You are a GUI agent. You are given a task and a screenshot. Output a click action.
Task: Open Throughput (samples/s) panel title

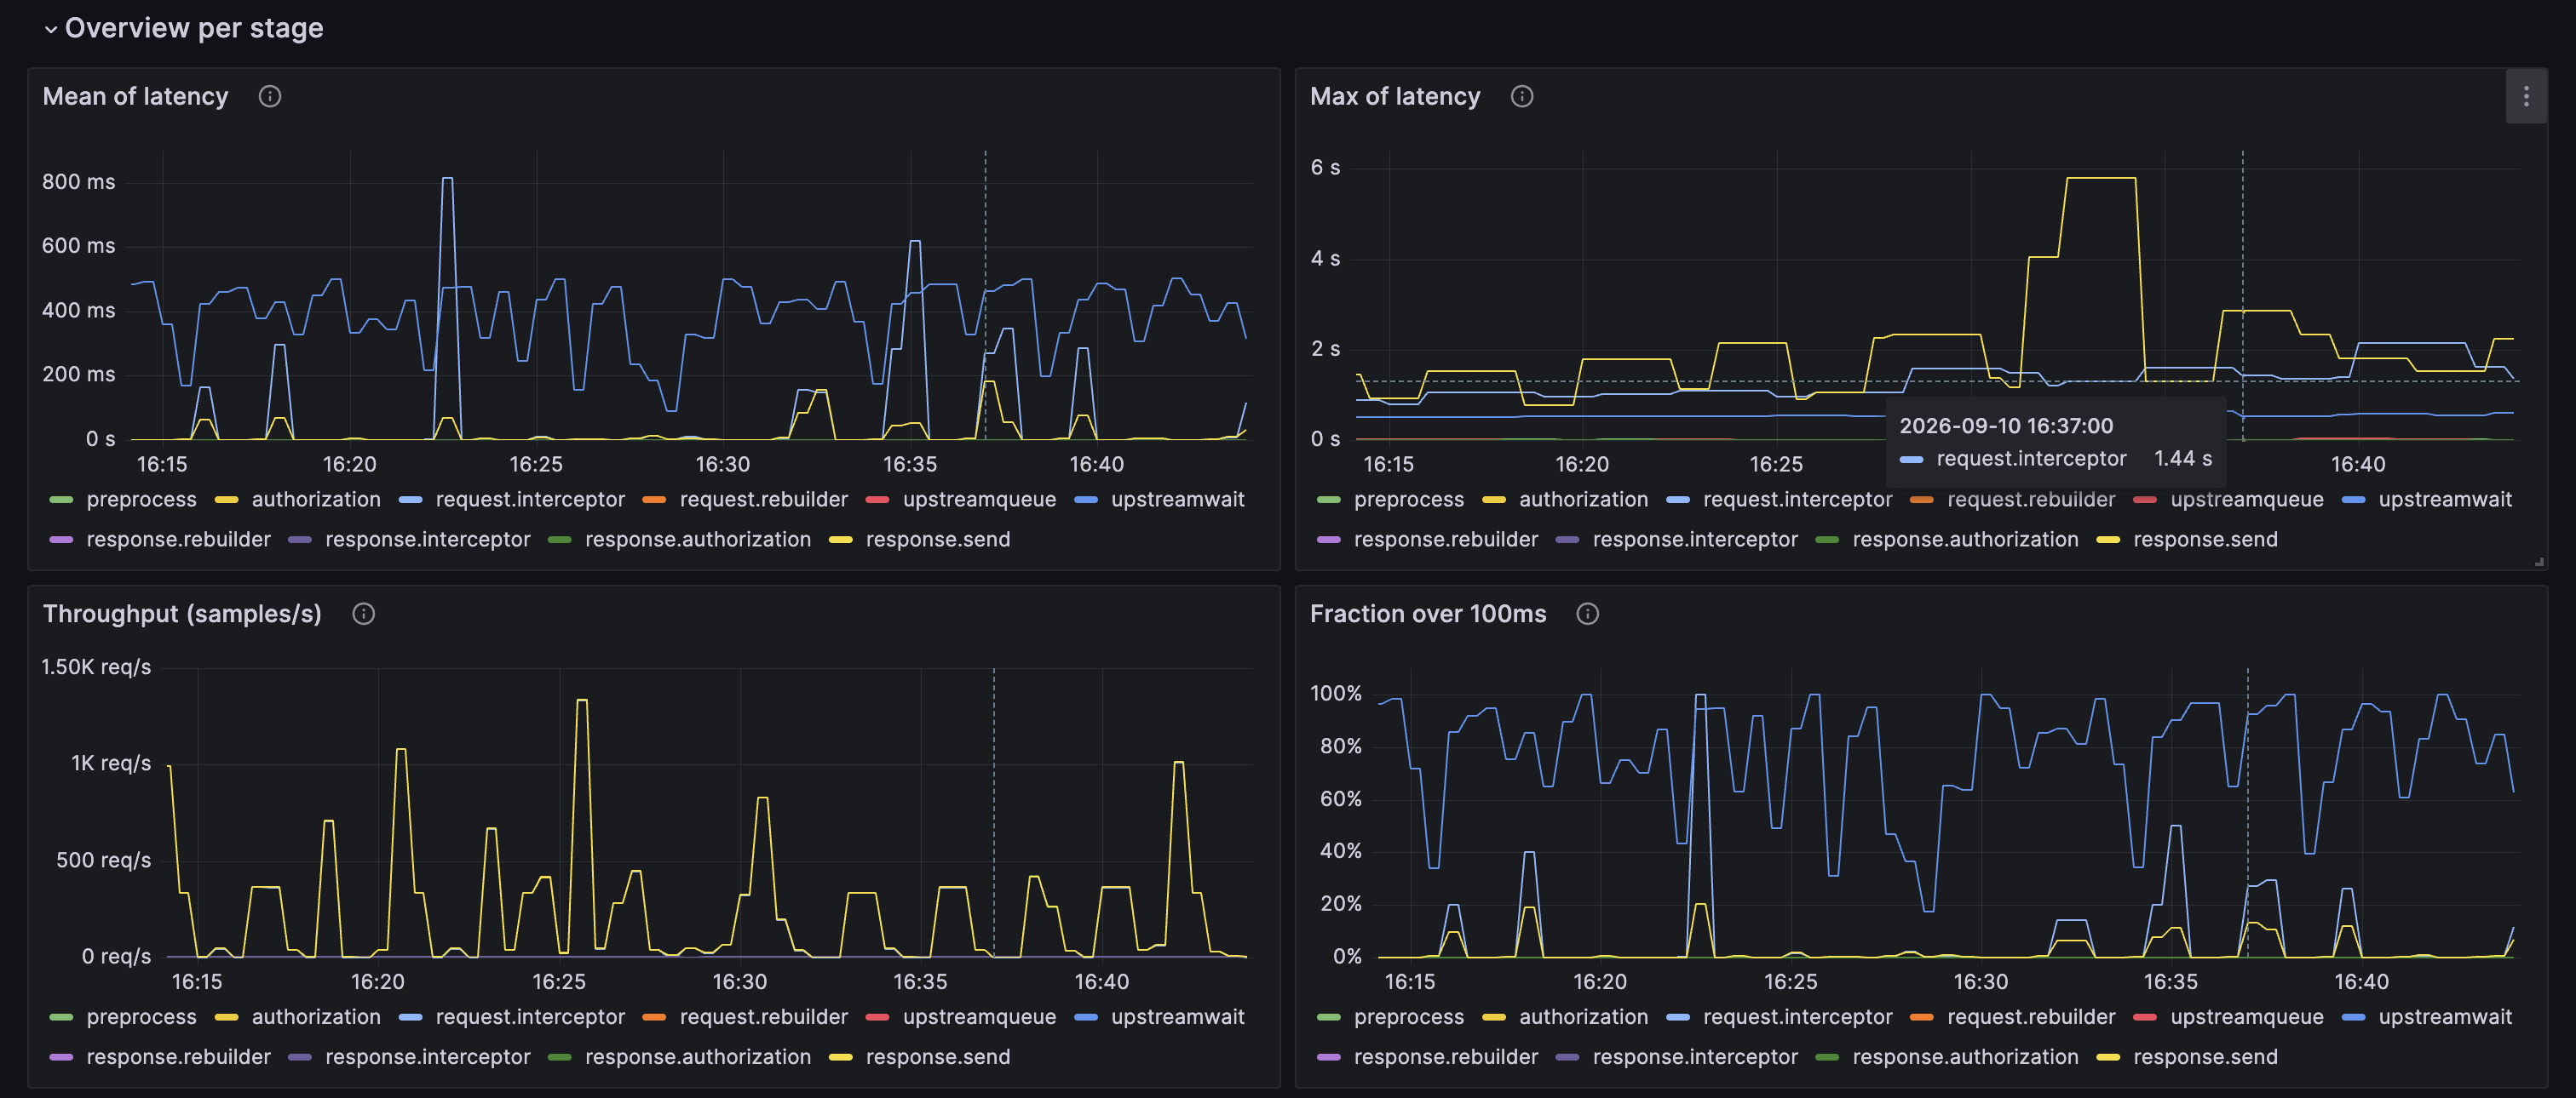click(x=182, y=615)
